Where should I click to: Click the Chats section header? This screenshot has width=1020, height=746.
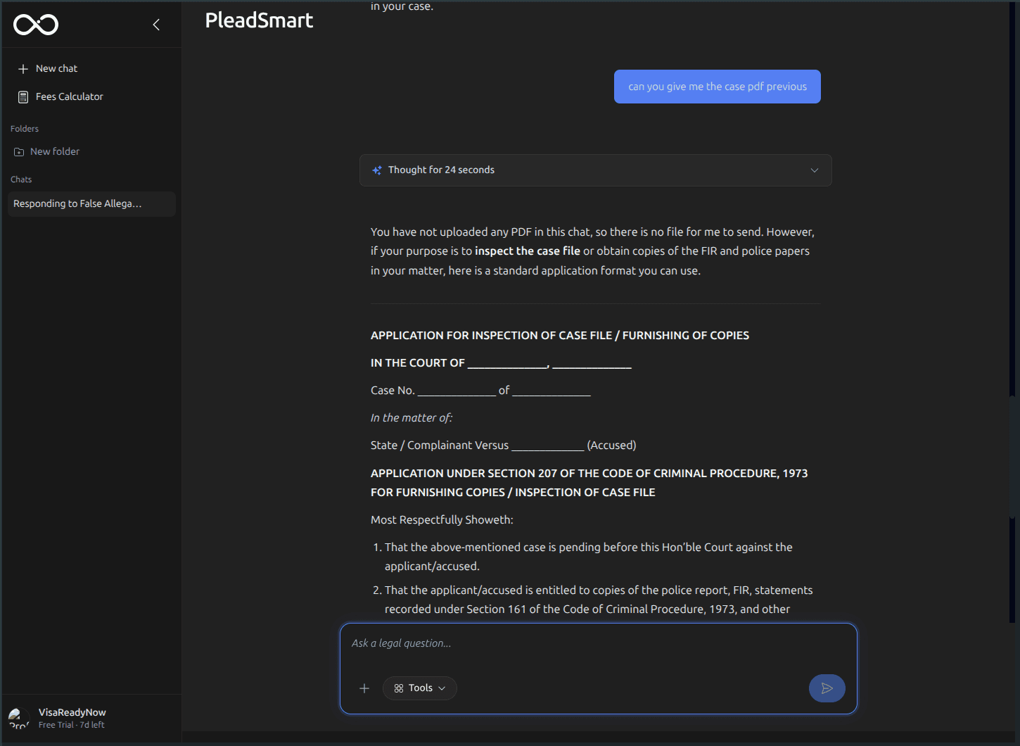pyautogui.click(x=21, y=179)
